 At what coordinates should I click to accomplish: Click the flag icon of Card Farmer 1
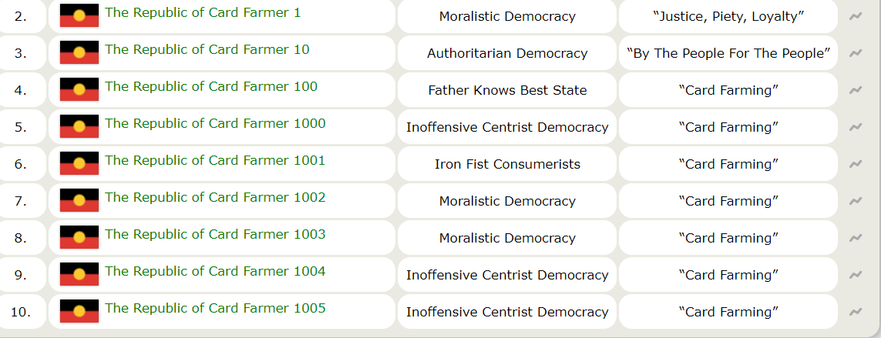coord(79,16)
